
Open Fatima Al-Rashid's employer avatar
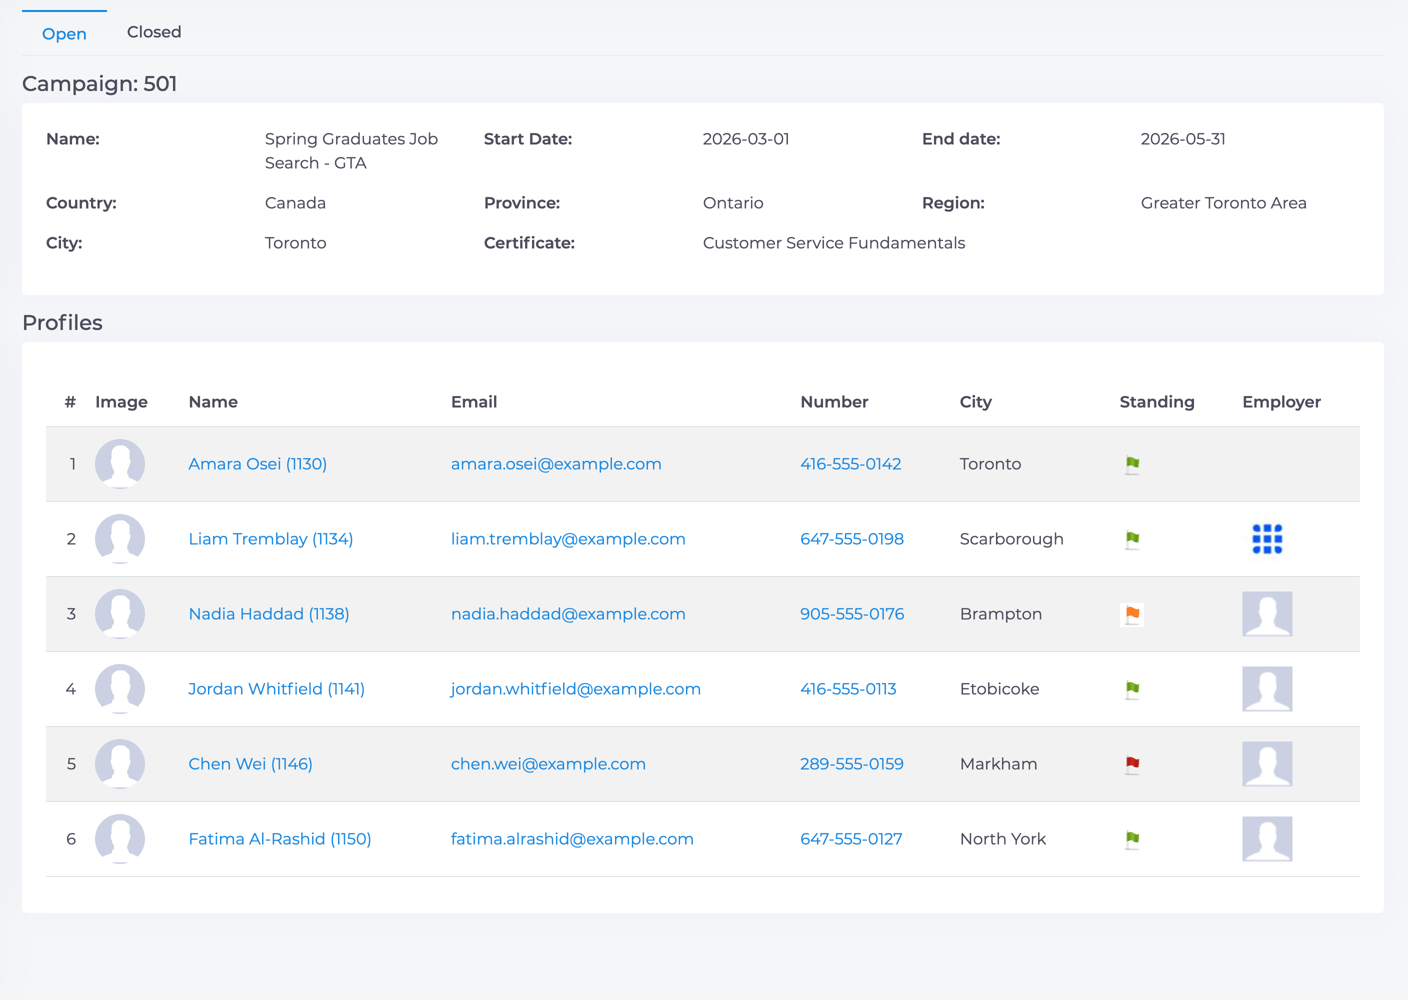(1267, 839)
